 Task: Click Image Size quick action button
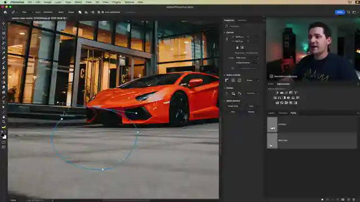coord(233,106)
